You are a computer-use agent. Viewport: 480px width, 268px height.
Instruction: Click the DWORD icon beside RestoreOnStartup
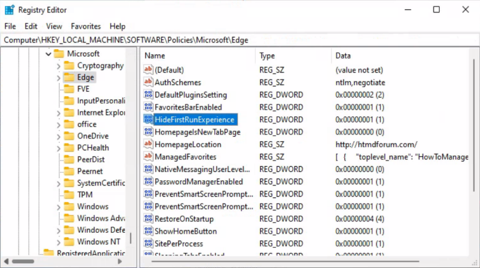tap(148, 218)
